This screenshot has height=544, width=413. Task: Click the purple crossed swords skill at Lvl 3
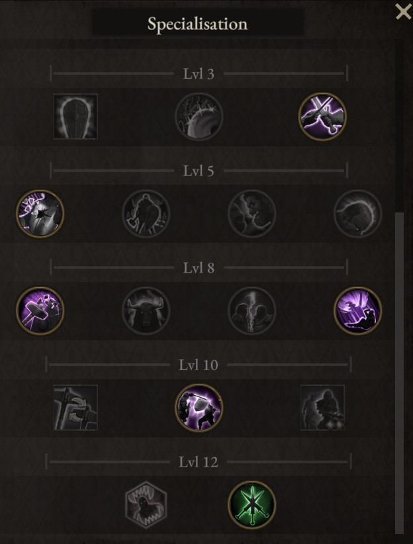[x=322, y=116]
